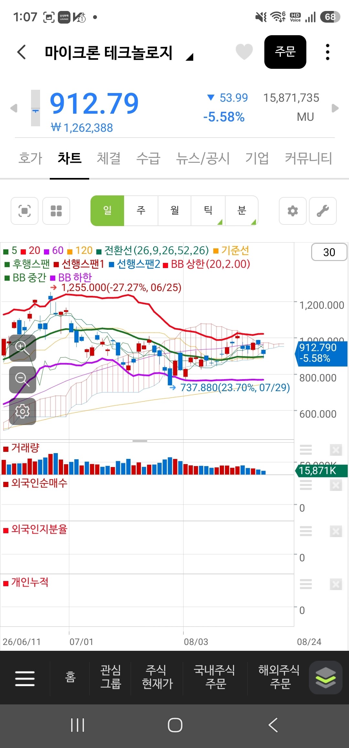The image size is (349, 748).
Task: Open the 뉴스/공시 tab
Action: [x=203, y=159]
